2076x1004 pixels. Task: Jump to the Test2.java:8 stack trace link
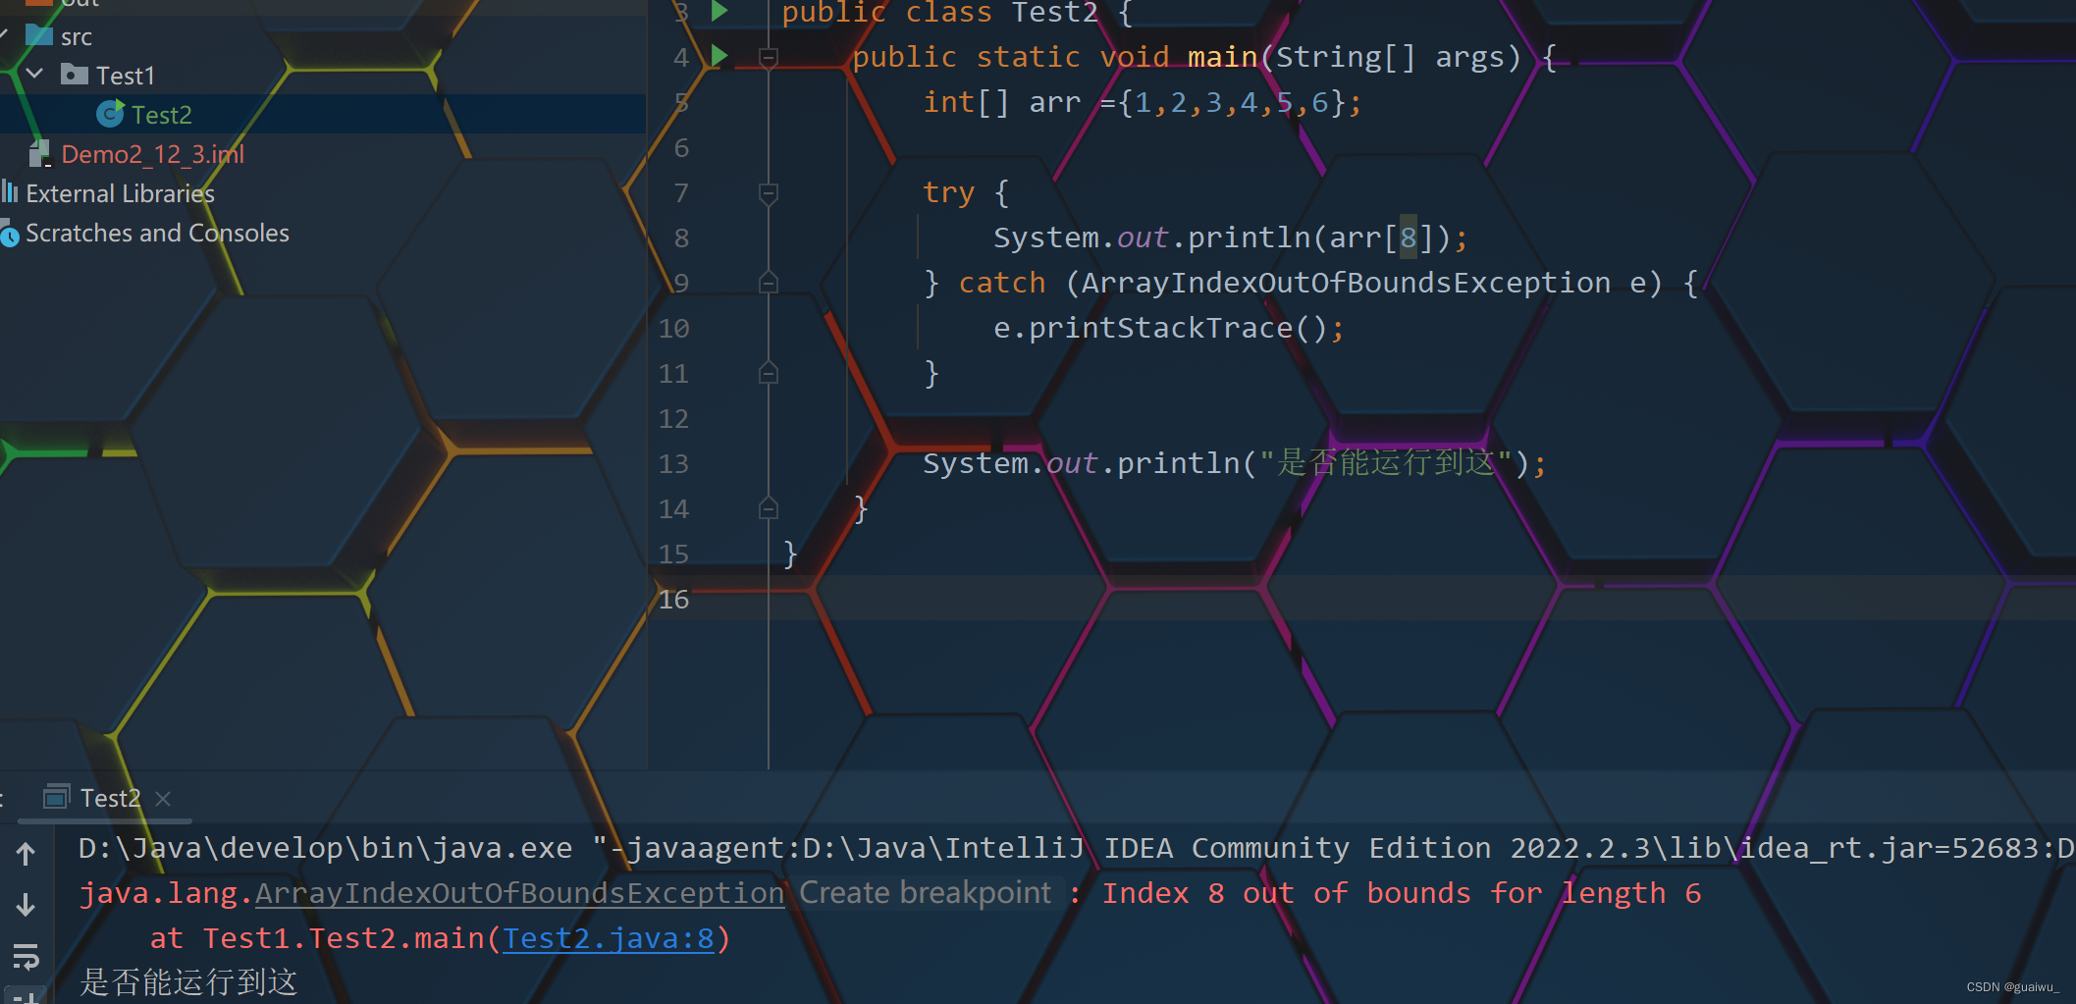(609, 938)
